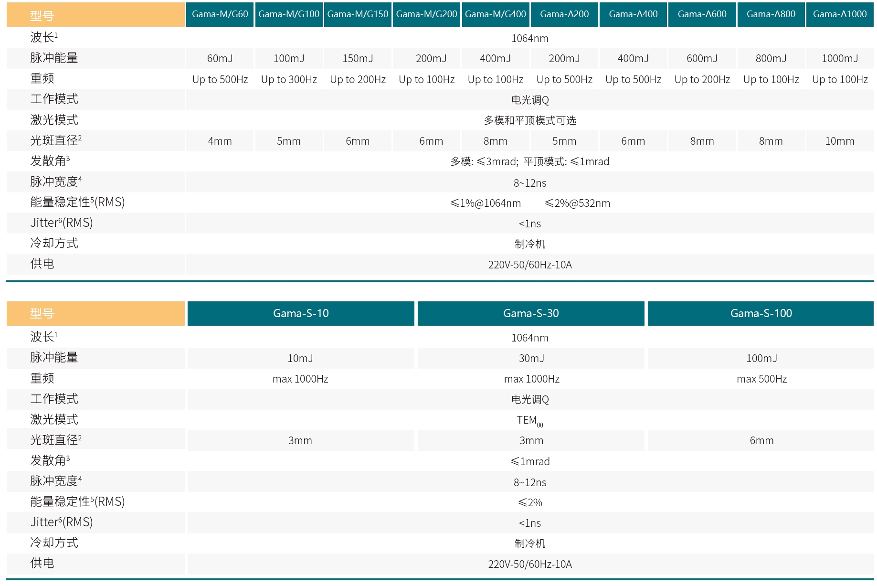
Task: Select the 10mJ pulse energy cell
Action: 301,358
